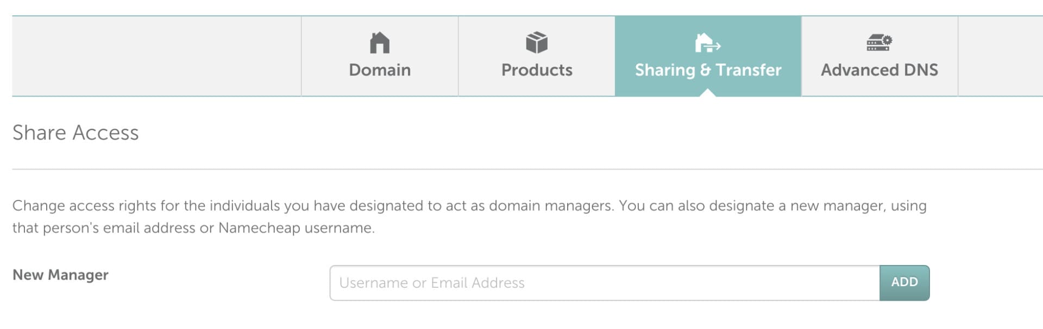Select the Sharing & Transfer tab label
This screenshot has width=1043, height=329.
tap(708, 70)
